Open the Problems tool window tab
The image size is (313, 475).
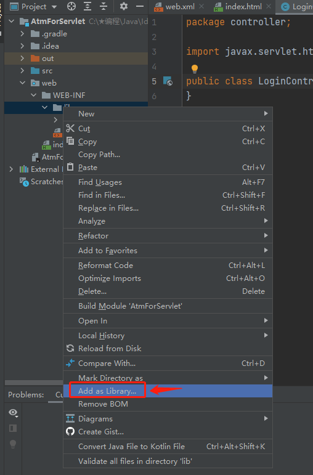tap(26, 395)
